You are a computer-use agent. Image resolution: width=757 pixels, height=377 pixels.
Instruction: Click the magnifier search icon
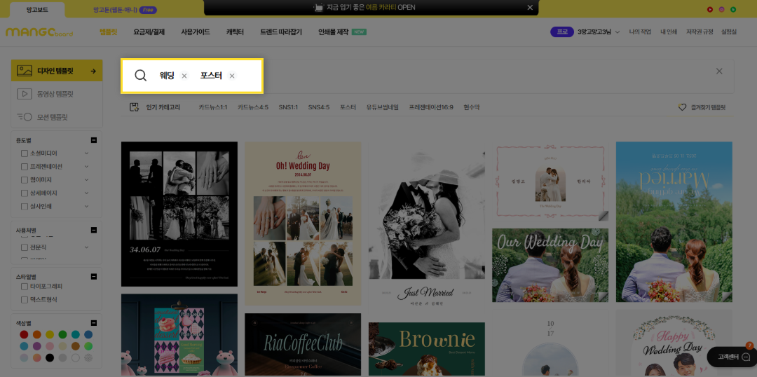tap(140, 76)
